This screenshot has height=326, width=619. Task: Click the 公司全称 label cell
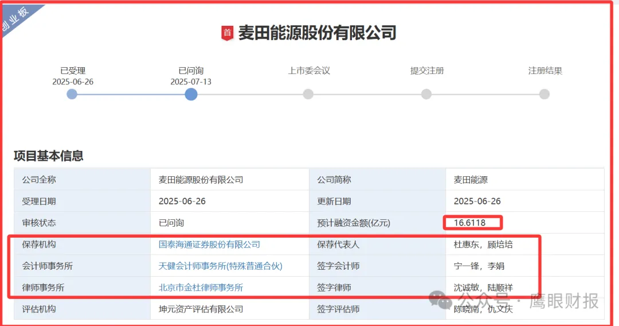coord(82,180)
